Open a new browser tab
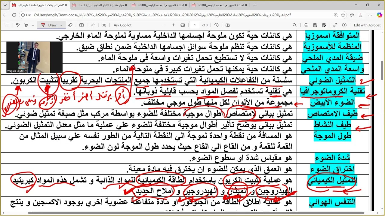This screenshot has width=385, height=216. click(255, 5)
